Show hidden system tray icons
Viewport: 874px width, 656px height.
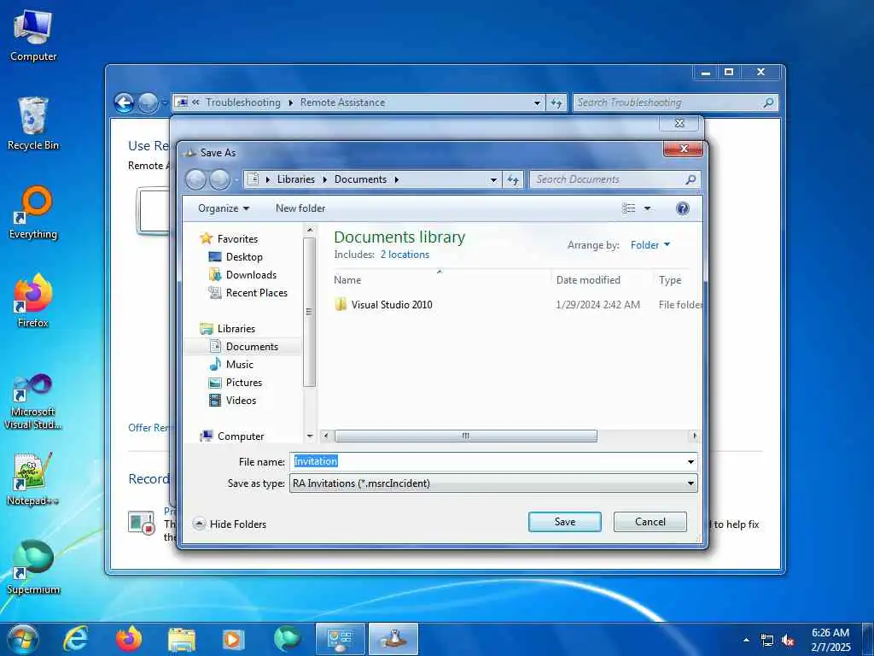click(x=746, y=640)
